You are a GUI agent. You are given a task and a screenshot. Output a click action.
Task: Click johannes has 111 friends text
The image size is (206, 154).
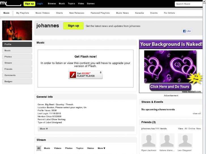click(x=154, y=129)
